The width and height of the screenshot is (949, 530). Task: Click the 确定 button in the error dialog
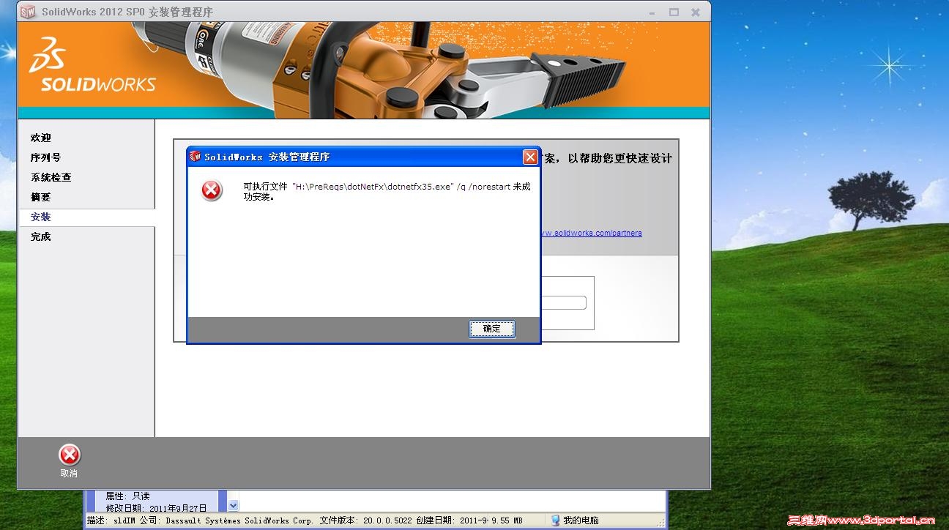click(x=492, y=329)
